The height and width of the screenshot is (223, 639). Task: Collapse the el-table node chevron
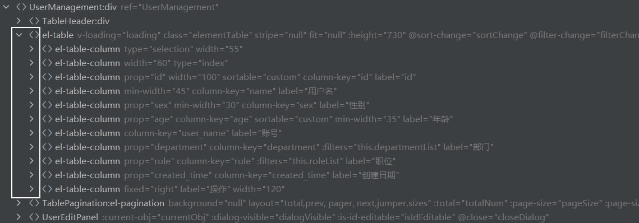pos(19,35)
